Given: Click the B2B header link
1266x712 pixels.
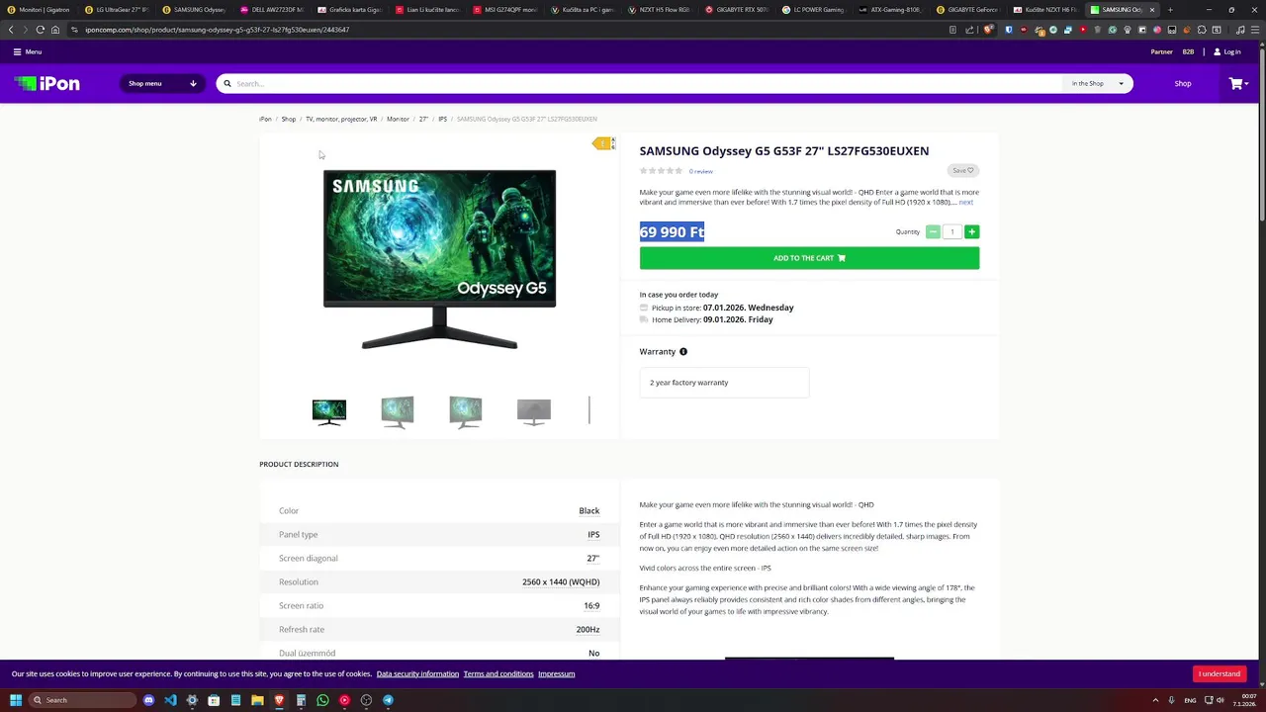Looking at the screenshot, I should pos(1188,51).
